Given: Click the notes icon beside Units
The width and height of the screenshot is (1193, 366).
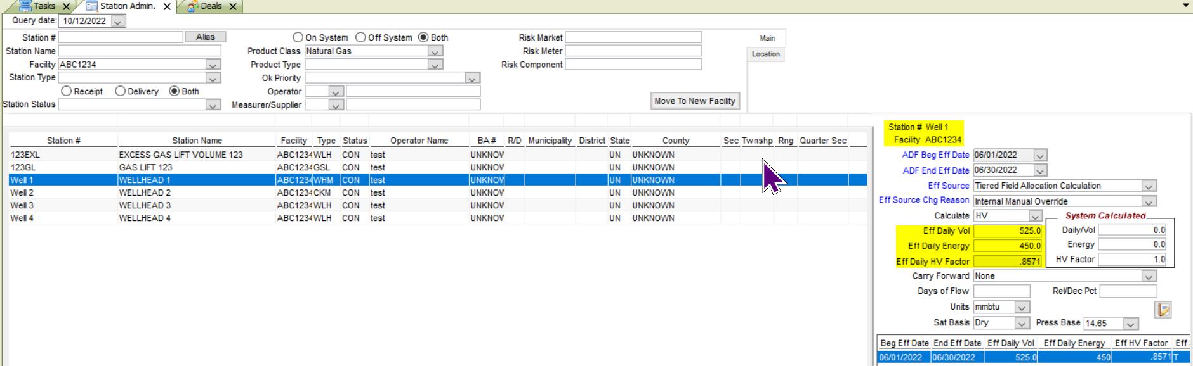Looking at the screenshot, I should [1163, 309].
